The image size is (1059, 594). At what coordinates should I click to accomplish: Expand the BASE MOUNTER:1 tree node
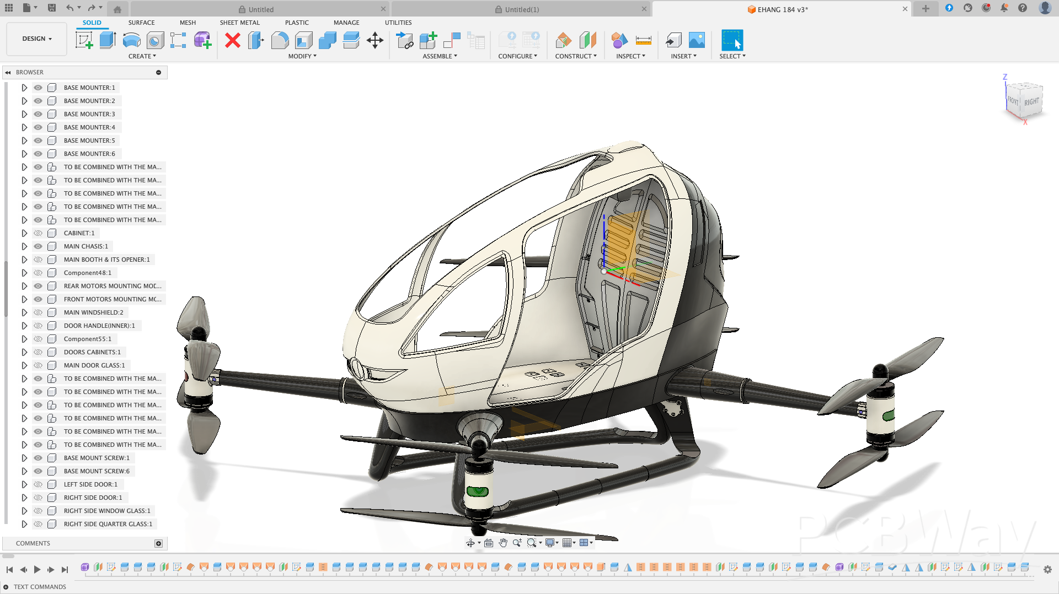(x=24, y=88)
